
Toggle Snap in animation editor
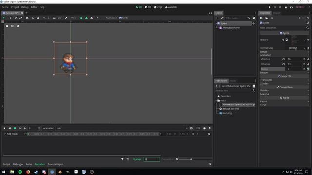click(137, 159)
